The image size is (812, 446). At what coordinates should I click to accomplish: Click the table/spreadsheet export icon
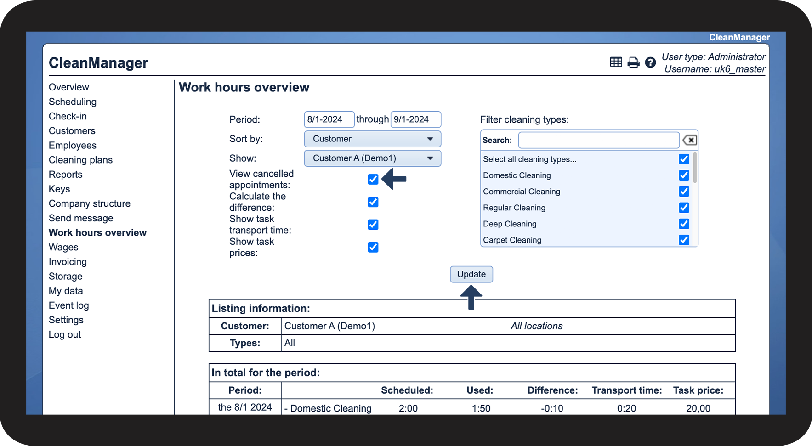(616, 62)
